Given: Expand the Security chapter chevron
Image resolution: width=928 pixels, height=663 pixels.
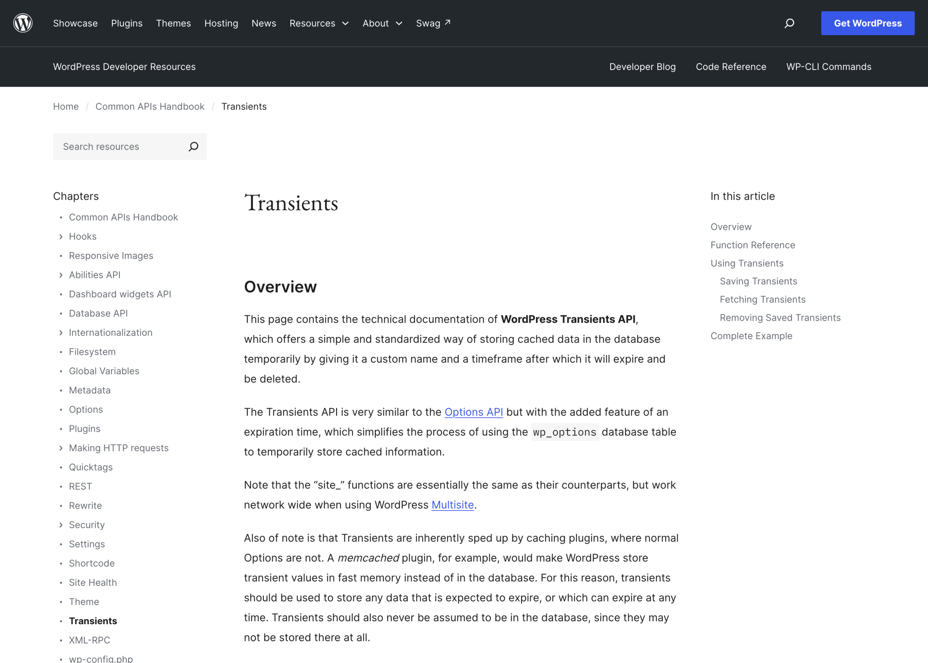Looking at the screenshot, I should 61,525.
